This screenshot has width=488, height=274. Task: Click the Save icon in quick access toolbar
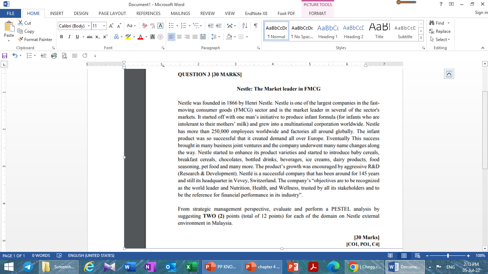[5, 56]
